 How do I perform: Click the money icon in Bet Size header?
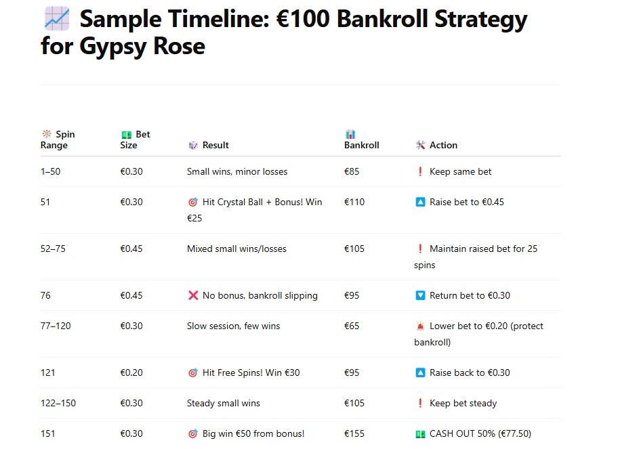(126, 134)
